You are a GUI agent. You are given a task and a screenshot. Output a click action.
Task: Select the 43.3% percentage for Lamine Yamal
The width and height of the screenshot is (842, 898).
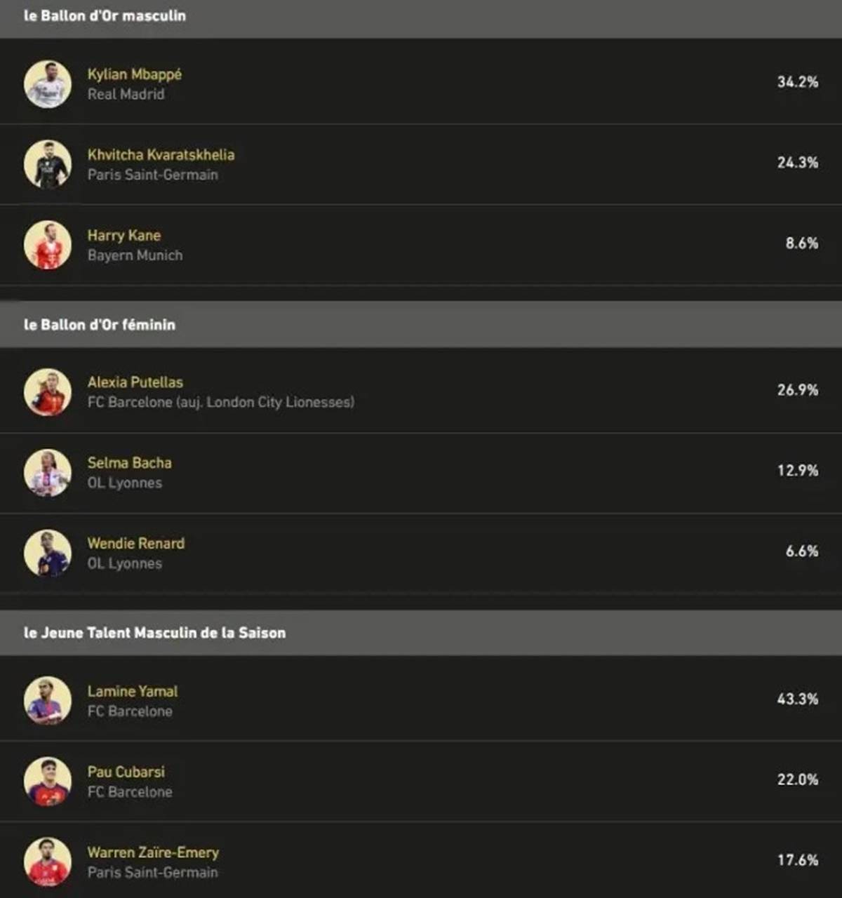[x=798, y=699]
